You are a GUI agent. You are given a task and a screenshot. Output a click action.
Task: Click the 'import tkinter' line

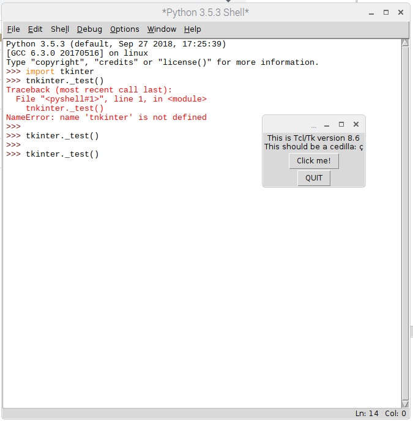coord(50,72)
